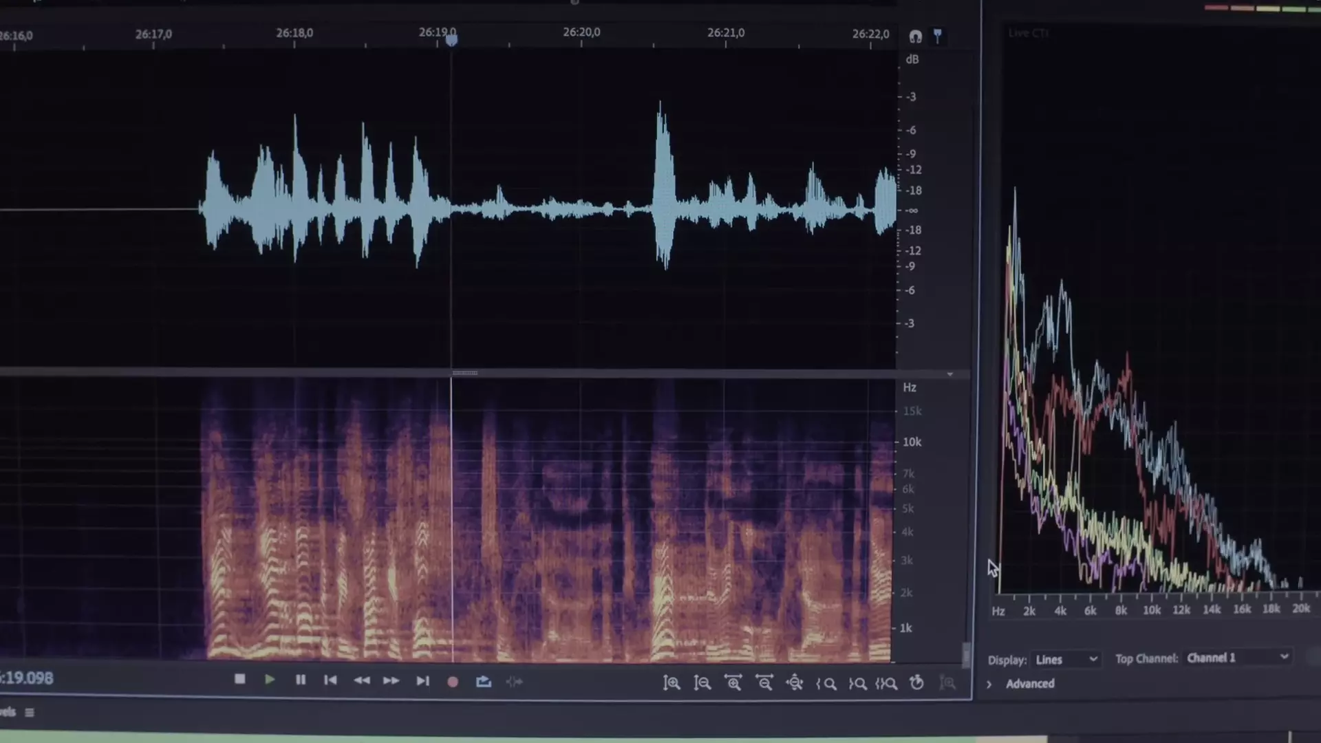Open the Display Lines dropdown
The height and width of the screenshot is (743, 1321).
pyautogui.click(x=1066, y=660)
